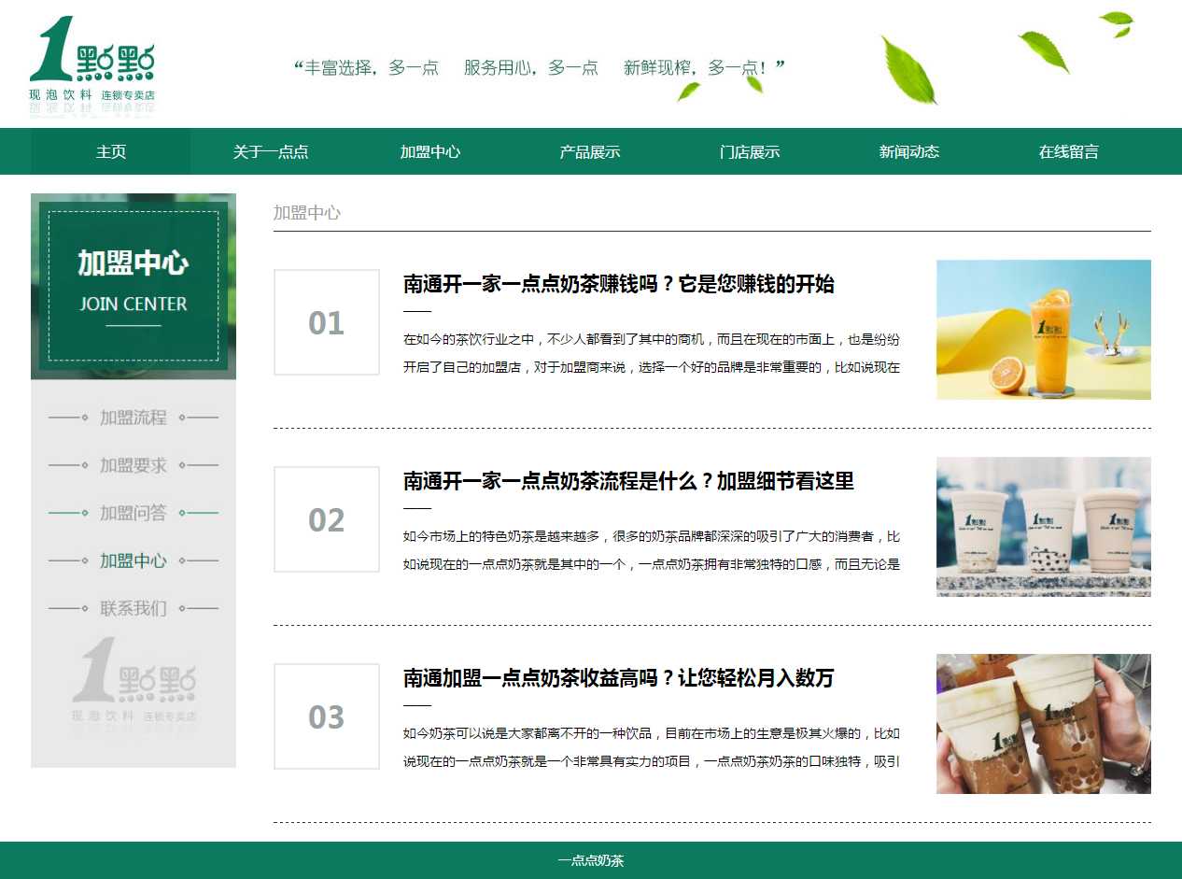The width and height of the screenshot is (1182, 879).
Task: Click the three white cups thumbnail
Action: point(1043,527)
